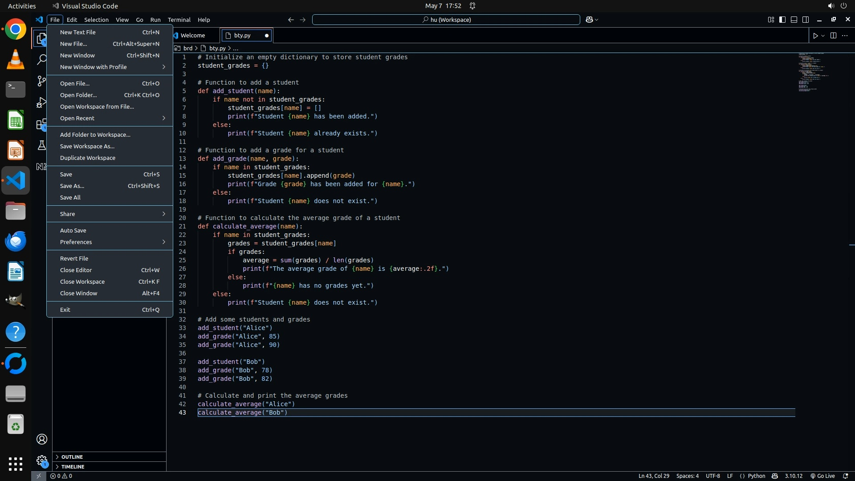Image resolution: width=855 pixels, height=481 pixels.
Task: Expand the OUTLINE section
Action: pos(72,457)
